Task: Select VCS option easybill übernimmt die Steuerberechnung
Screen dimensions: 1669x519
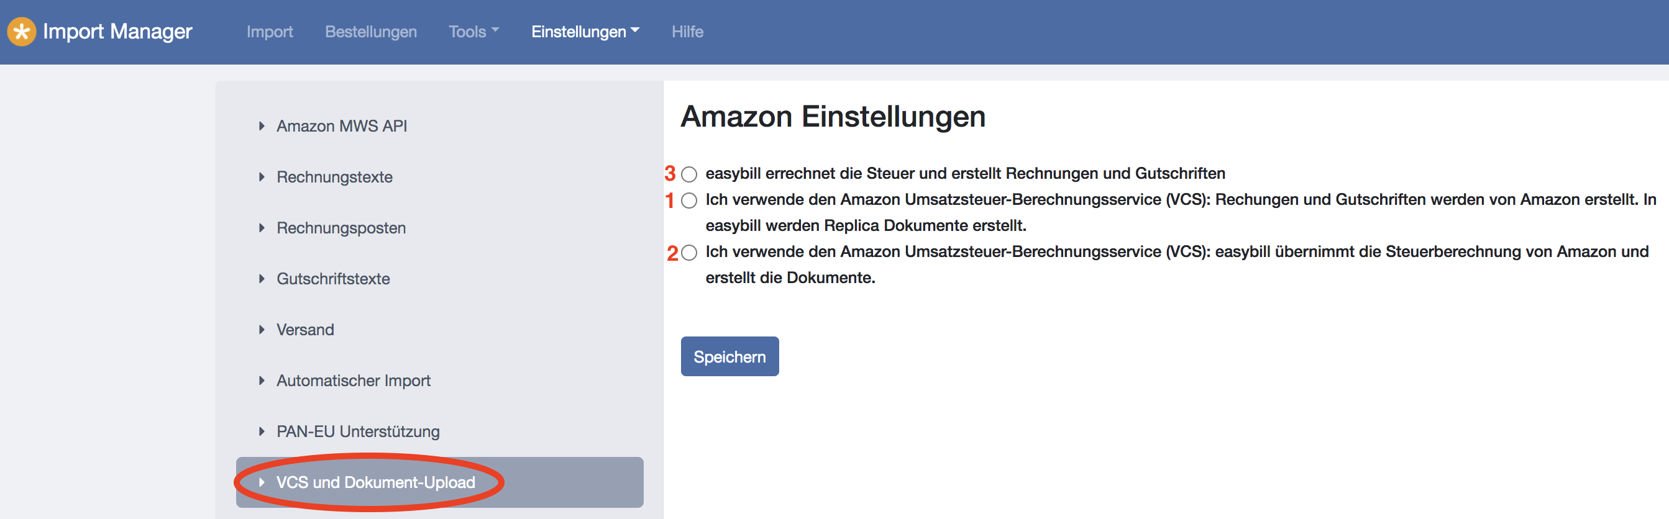Action: [x=689, y=253]
